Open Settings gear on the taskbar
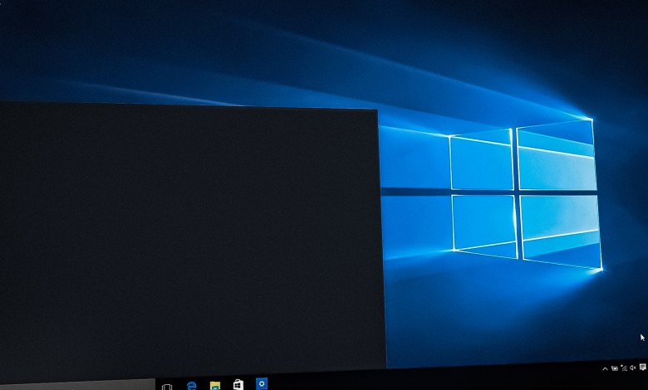This screenshot has height=390, width=648. coord(262,383)
